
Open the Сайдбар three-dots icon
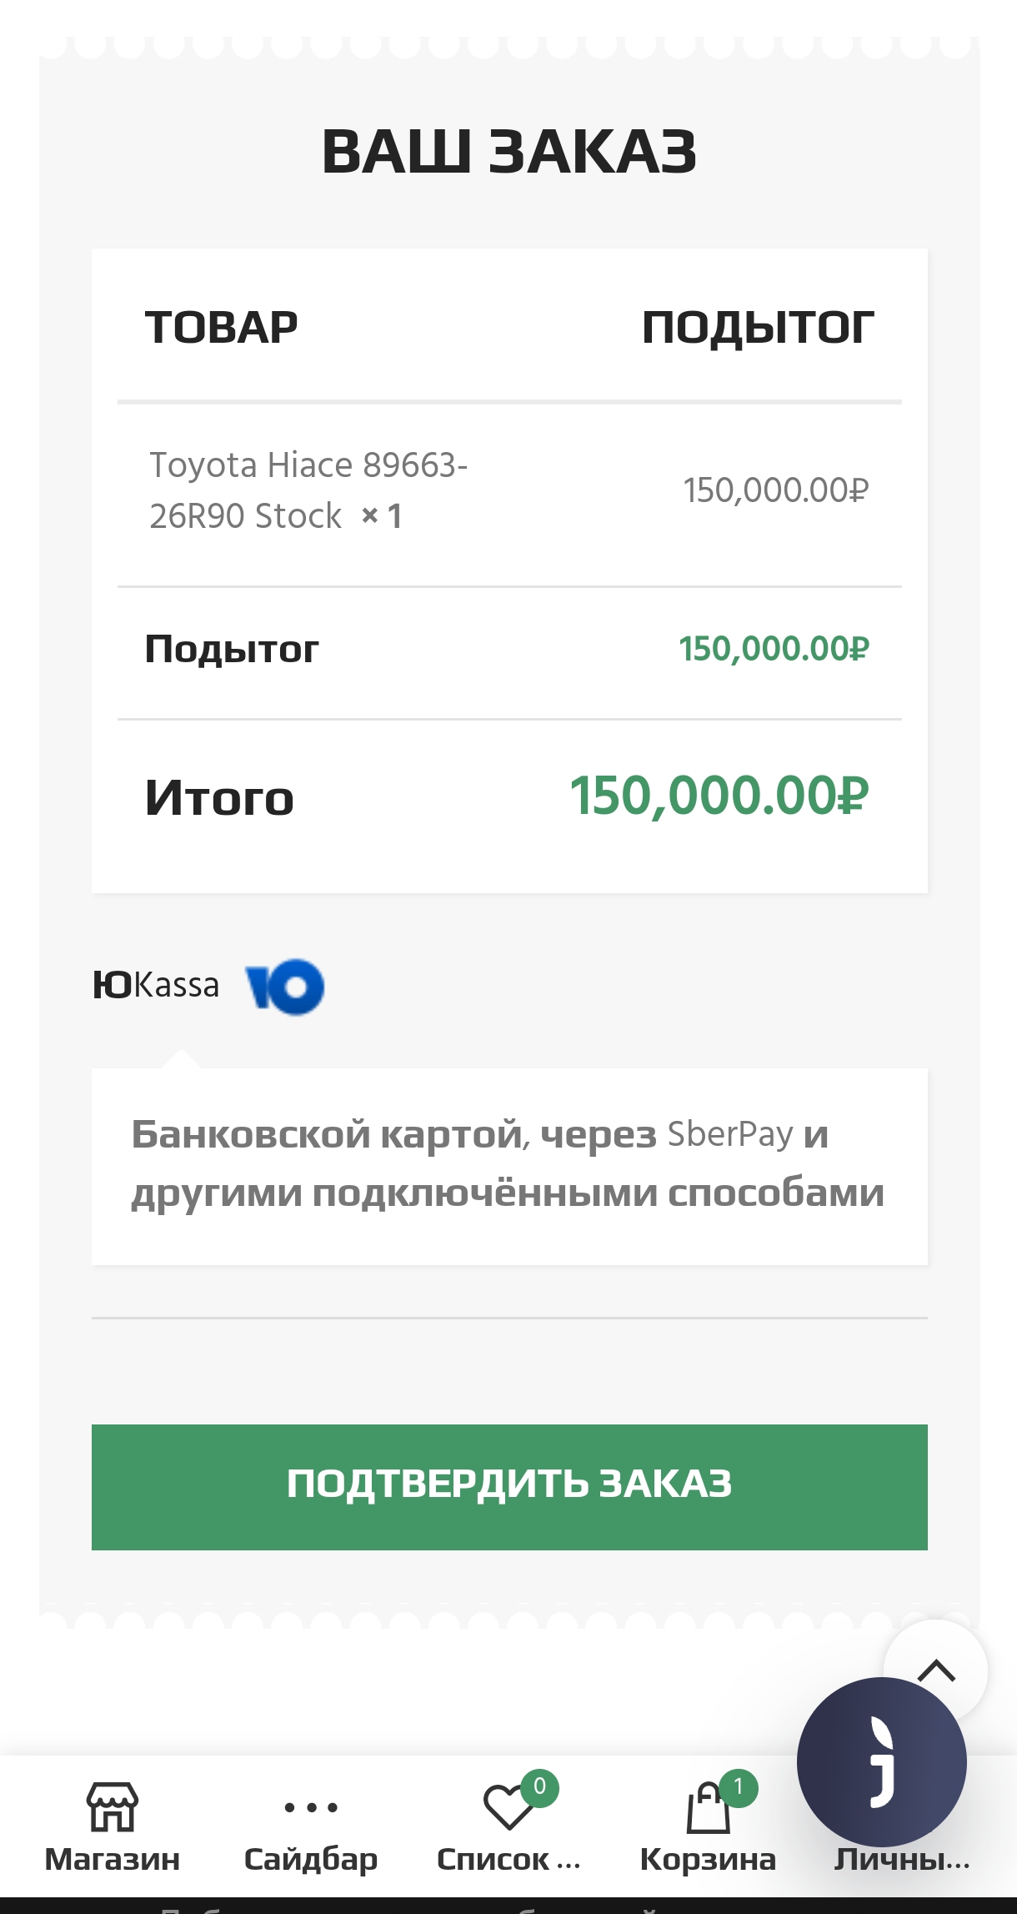311,1807
